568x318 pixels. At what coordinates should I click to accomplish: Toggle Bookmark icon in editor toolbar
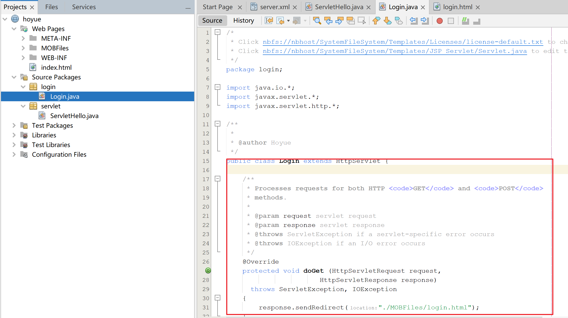399,21
